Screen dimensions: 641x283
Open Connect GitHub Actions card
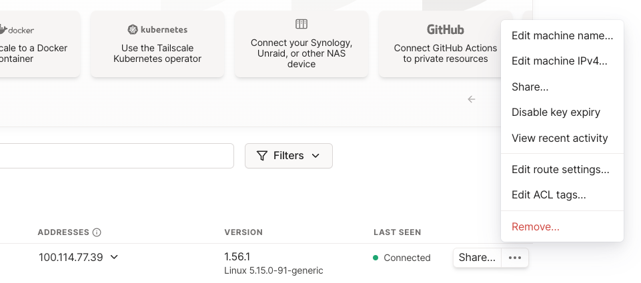(x=445, y=44)
